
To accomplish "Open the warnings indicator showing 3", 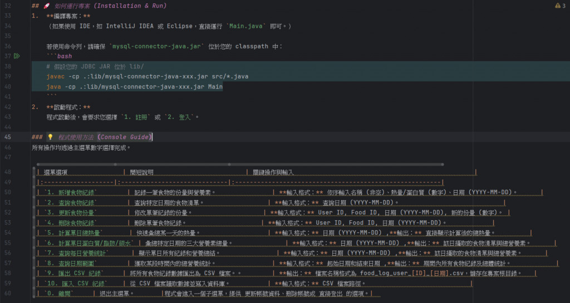I will click(560, 6).
